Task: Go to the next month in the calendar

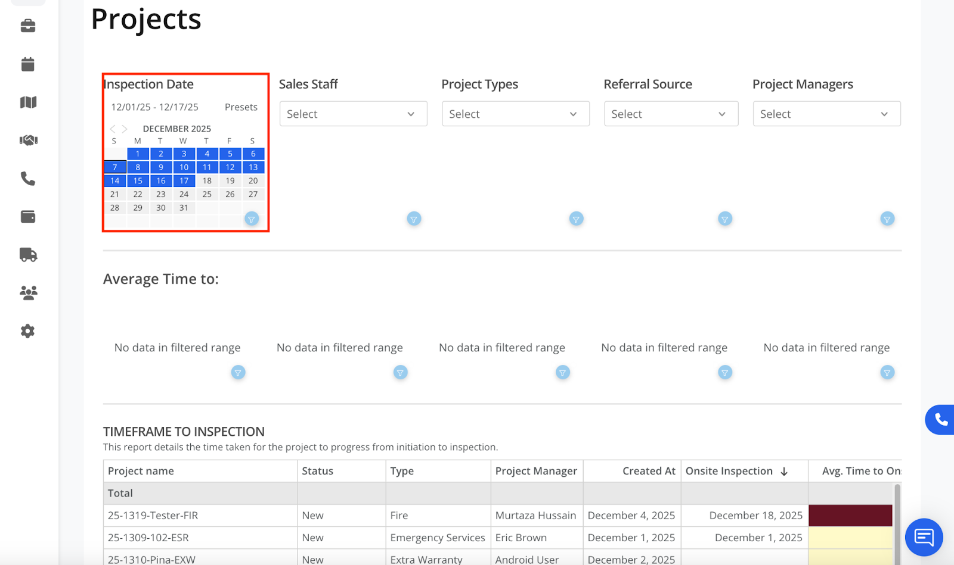Action: [x=125, y=129]
